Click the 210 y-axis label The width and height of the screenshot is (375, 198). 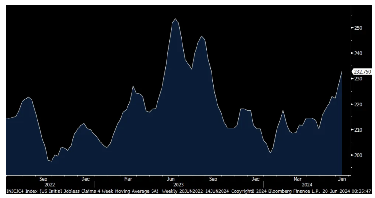coord(358,130)
